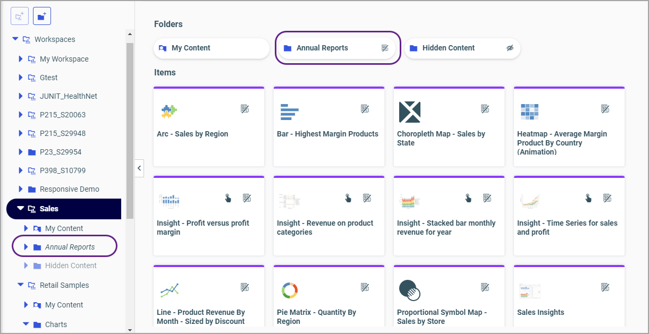The width and height of the screenshot is (649, 334).
Task: Toggle hidden eye icon on Hidden Content
Action: pos(510,48)
